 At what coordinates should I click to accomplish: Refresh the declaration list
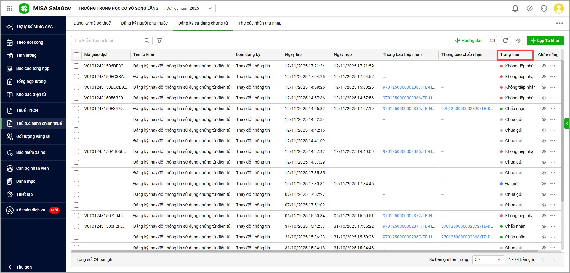(505, 41)
